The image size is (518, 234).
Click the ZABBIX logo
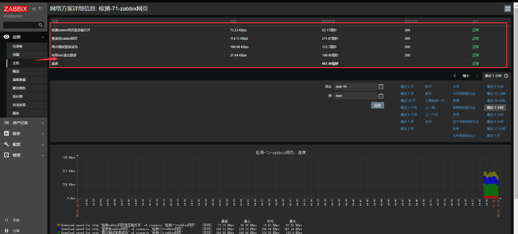pyautogui.click(x=15, y=9)
